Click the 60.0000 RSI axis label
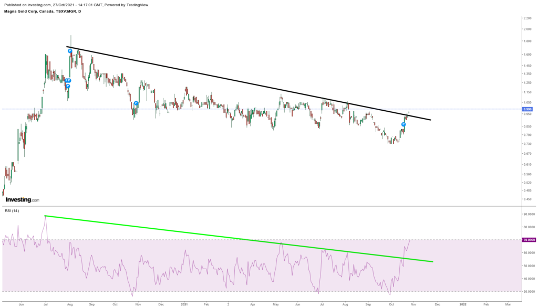Screen dimensions: 538x308 point(529,253)
